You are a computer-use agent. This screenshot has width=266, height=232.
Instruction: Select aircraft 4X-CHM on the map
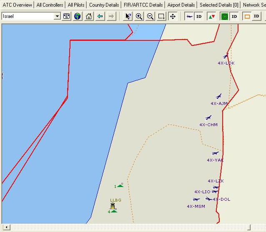[x=208, y=118]
